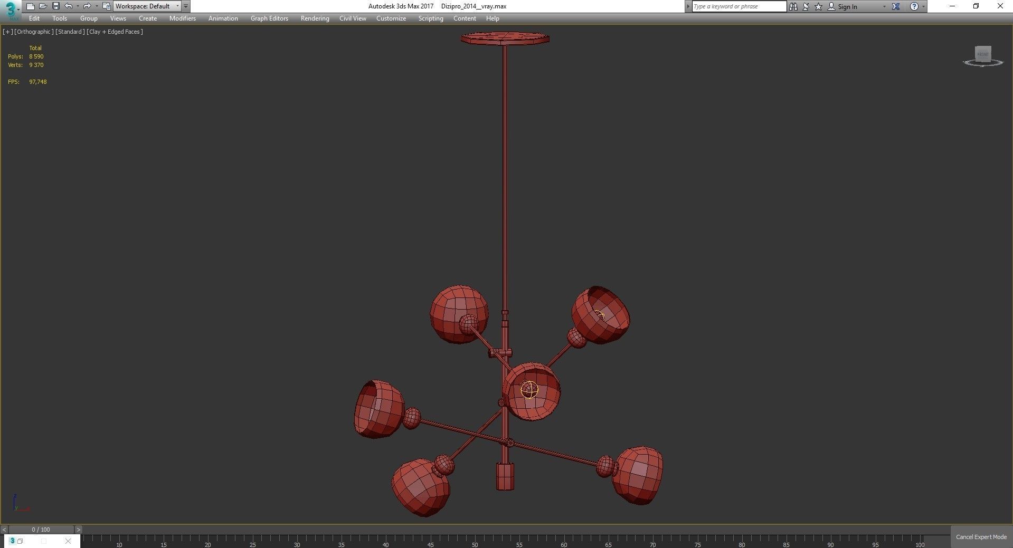Screen dimensions: 1013x548
Task: Click frame 100 on the timeline track
Action: coord(920,542)
